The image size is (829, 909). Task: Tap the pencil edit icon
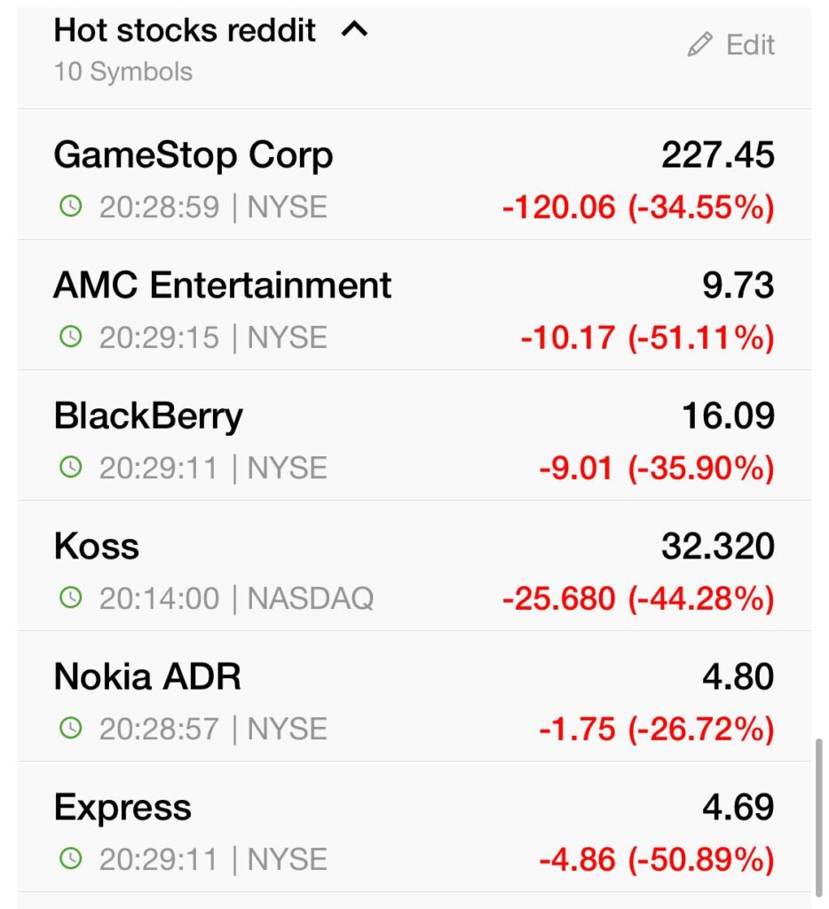(699, 44)
